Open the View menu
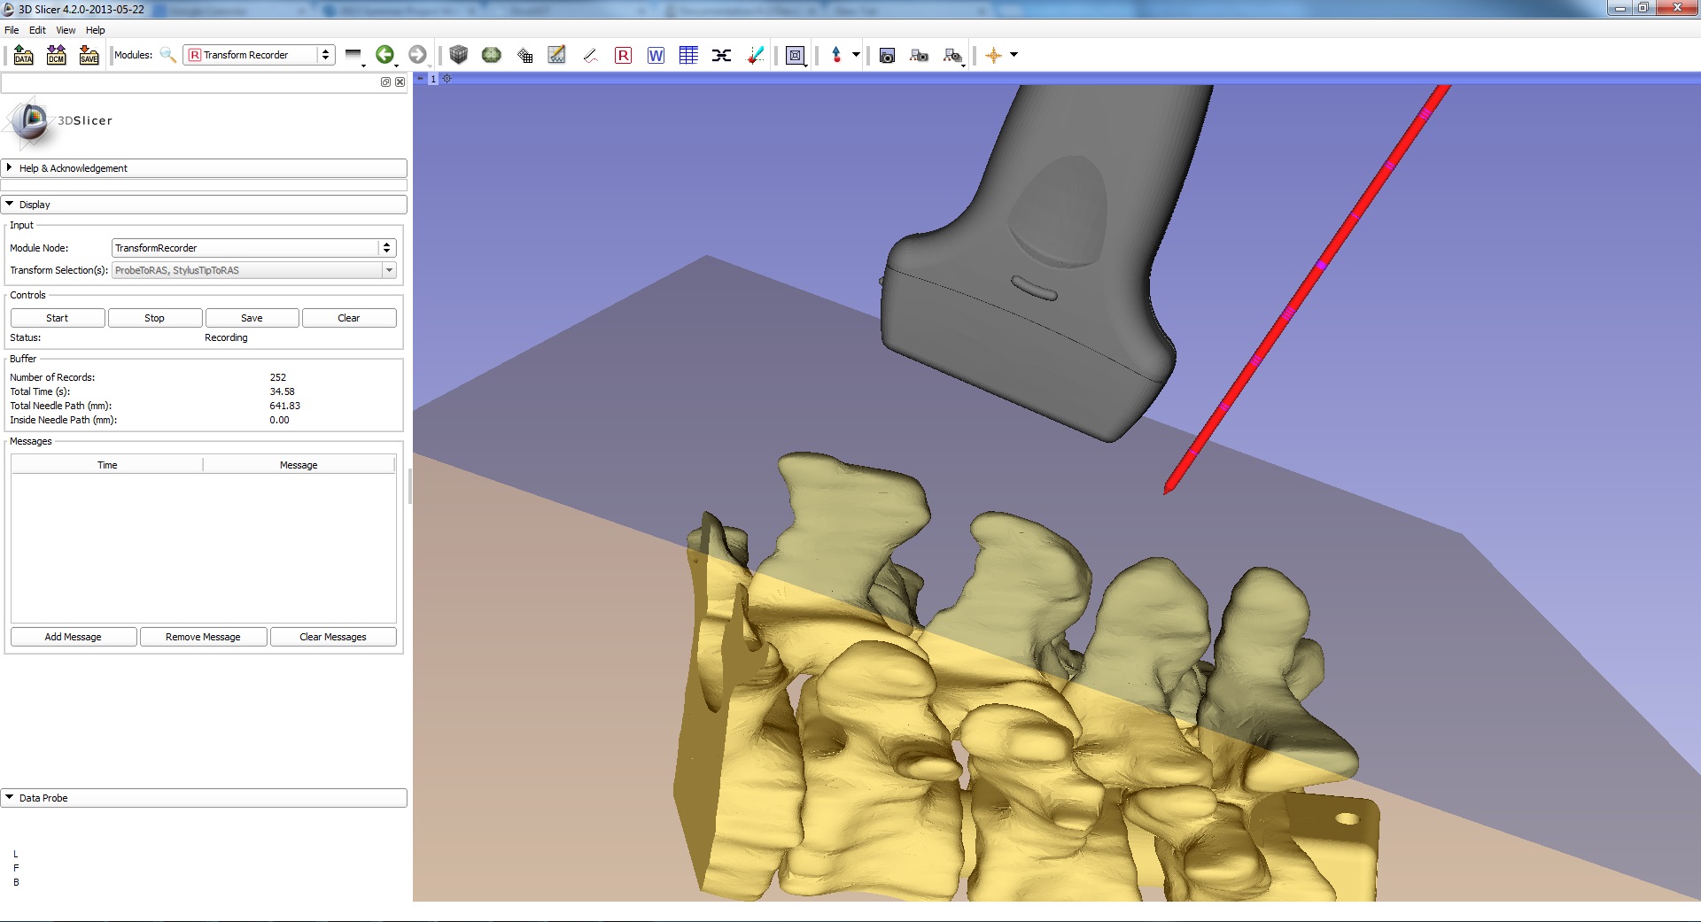Viewport: 1701px width, 922px height. point(66,30)
